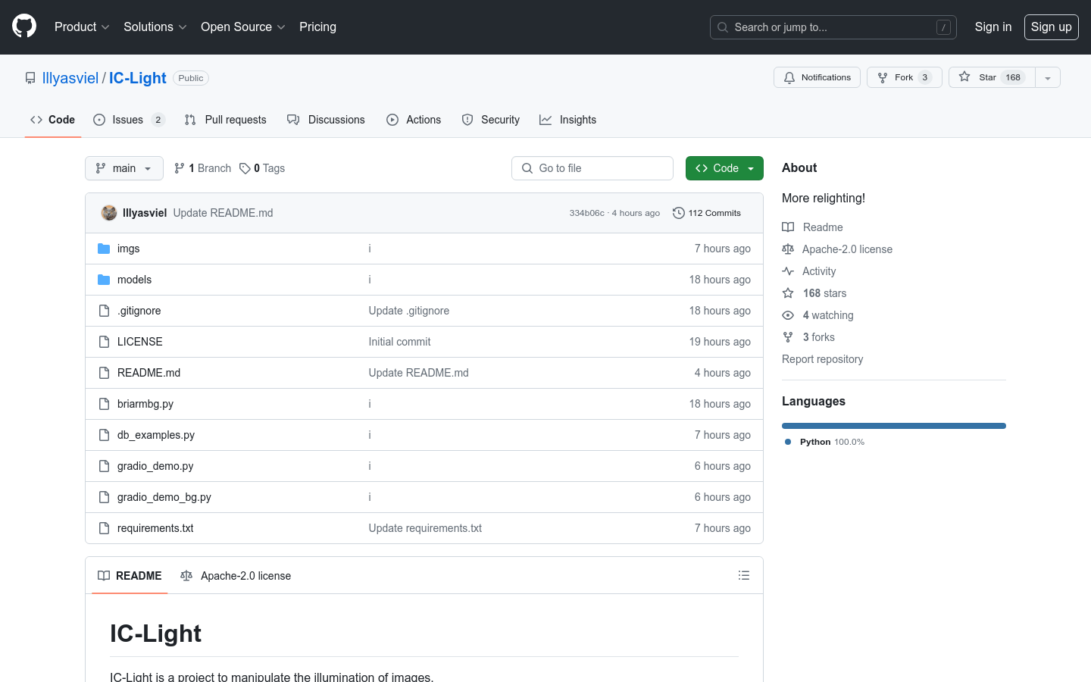1091x682 pixels.
Task: Switch to the Insights tab
Action: coord(567,120)
